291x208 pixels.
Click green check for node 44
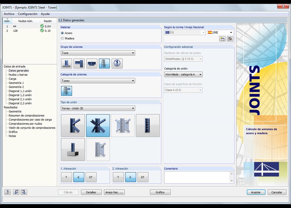pyautogui.click(x=42, y=26)
